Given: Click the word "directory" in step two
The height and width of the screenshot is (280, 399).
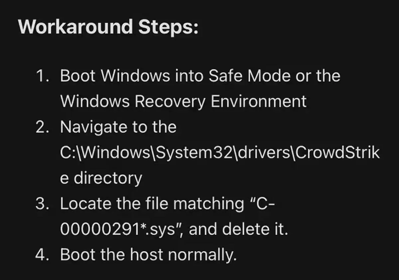Looking at the screenshot, I should coord(107,178).
